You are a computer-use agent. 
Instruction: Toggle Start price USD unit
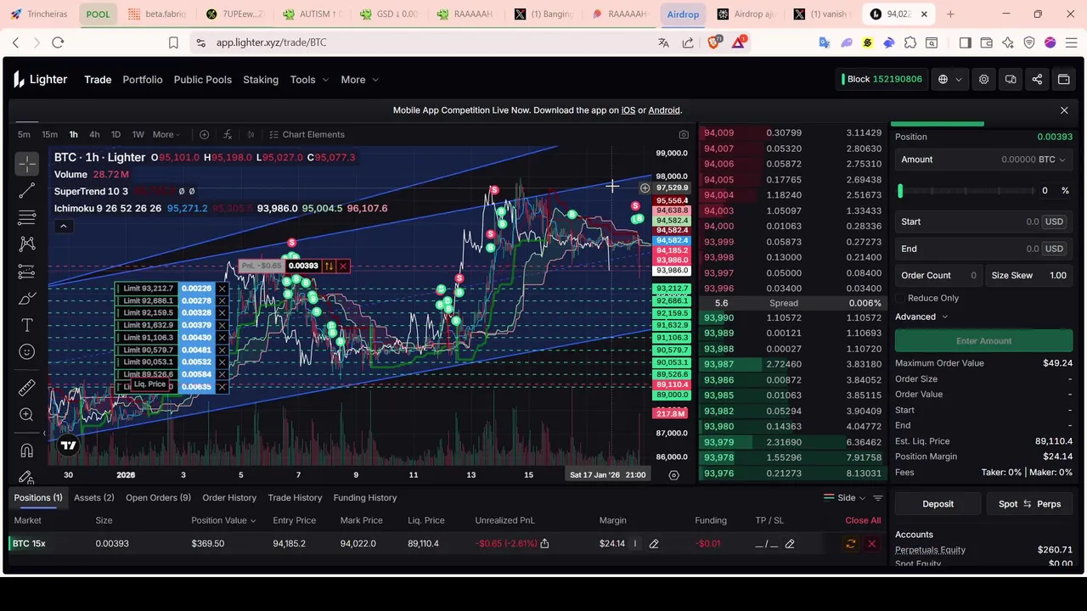(x=1054, y=221)
